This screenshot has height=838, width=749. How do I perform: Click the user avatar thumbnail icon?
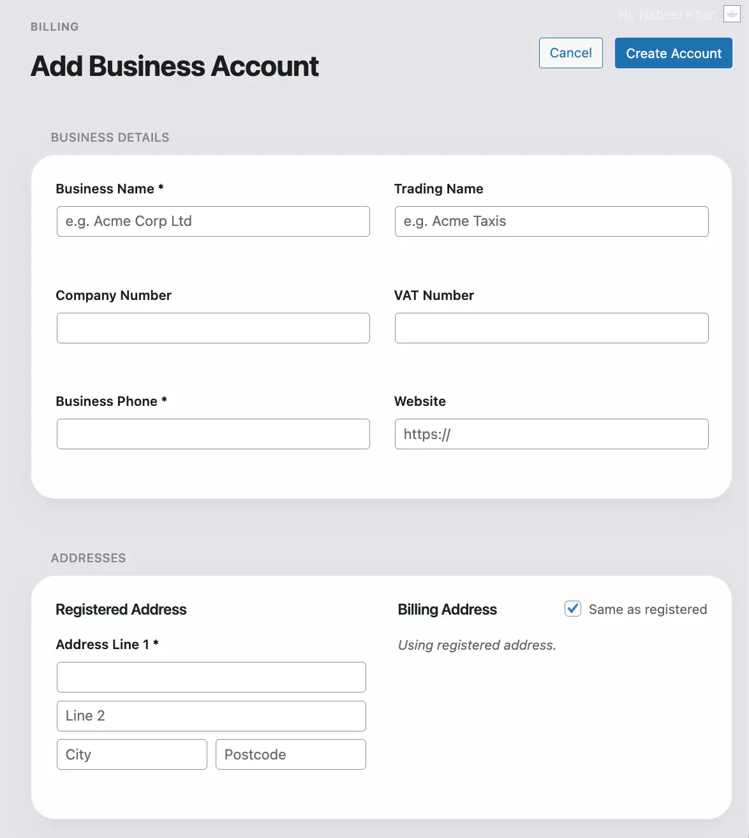click(x=732, y=14)
